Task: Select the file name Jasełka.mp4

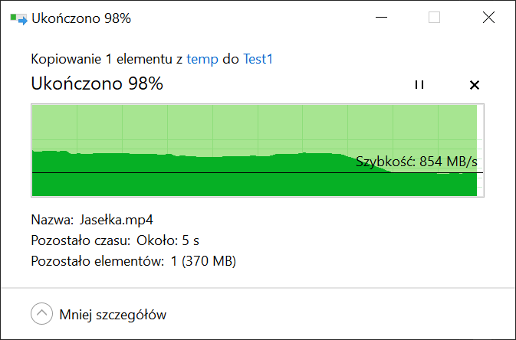Action: coord(117,220)
